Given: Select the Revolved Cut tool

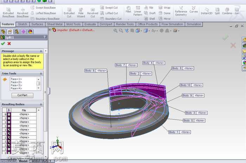Looking at the screenshot, I should (92, 13).
